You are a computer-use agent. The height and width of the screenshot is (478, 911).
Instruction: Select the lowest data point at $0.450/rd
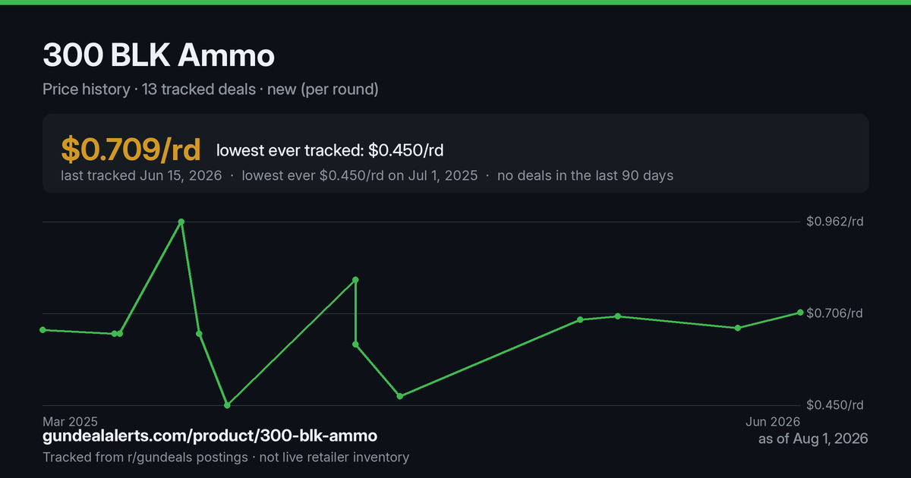click(x=227, y=405)
